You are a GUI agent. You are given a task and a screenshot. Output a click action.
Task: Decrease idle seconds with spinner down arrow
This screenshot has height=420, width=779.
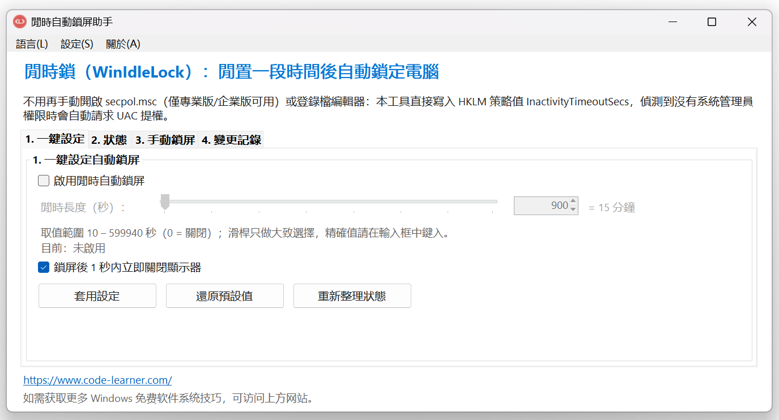(x=573, y=209)
